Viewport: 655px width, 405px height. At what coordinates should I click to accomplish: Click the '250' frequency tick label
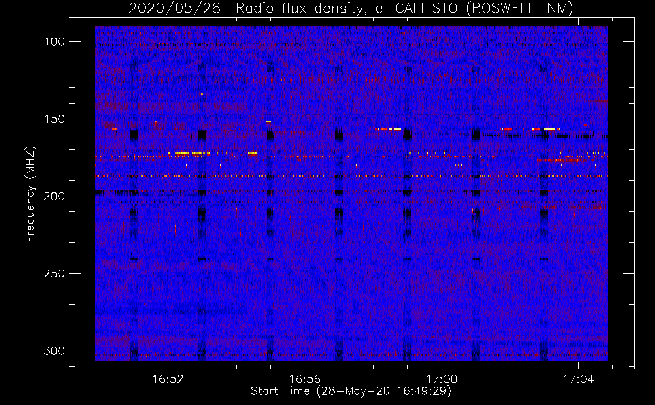54,274
